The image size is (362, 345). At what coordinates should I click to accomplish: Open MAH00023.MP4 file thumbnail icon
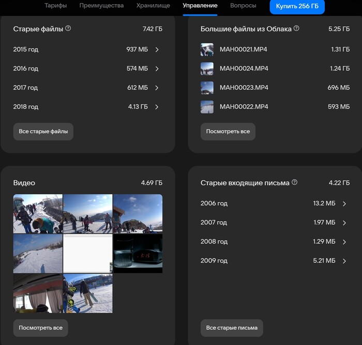pyautogui.click(x=207, y=88)
